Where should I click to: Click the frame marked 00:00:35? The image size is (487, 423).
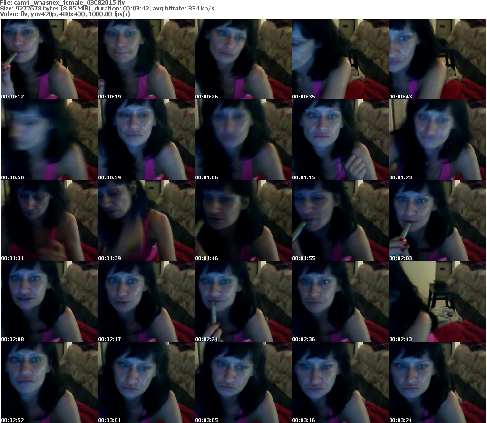(340, 59)
